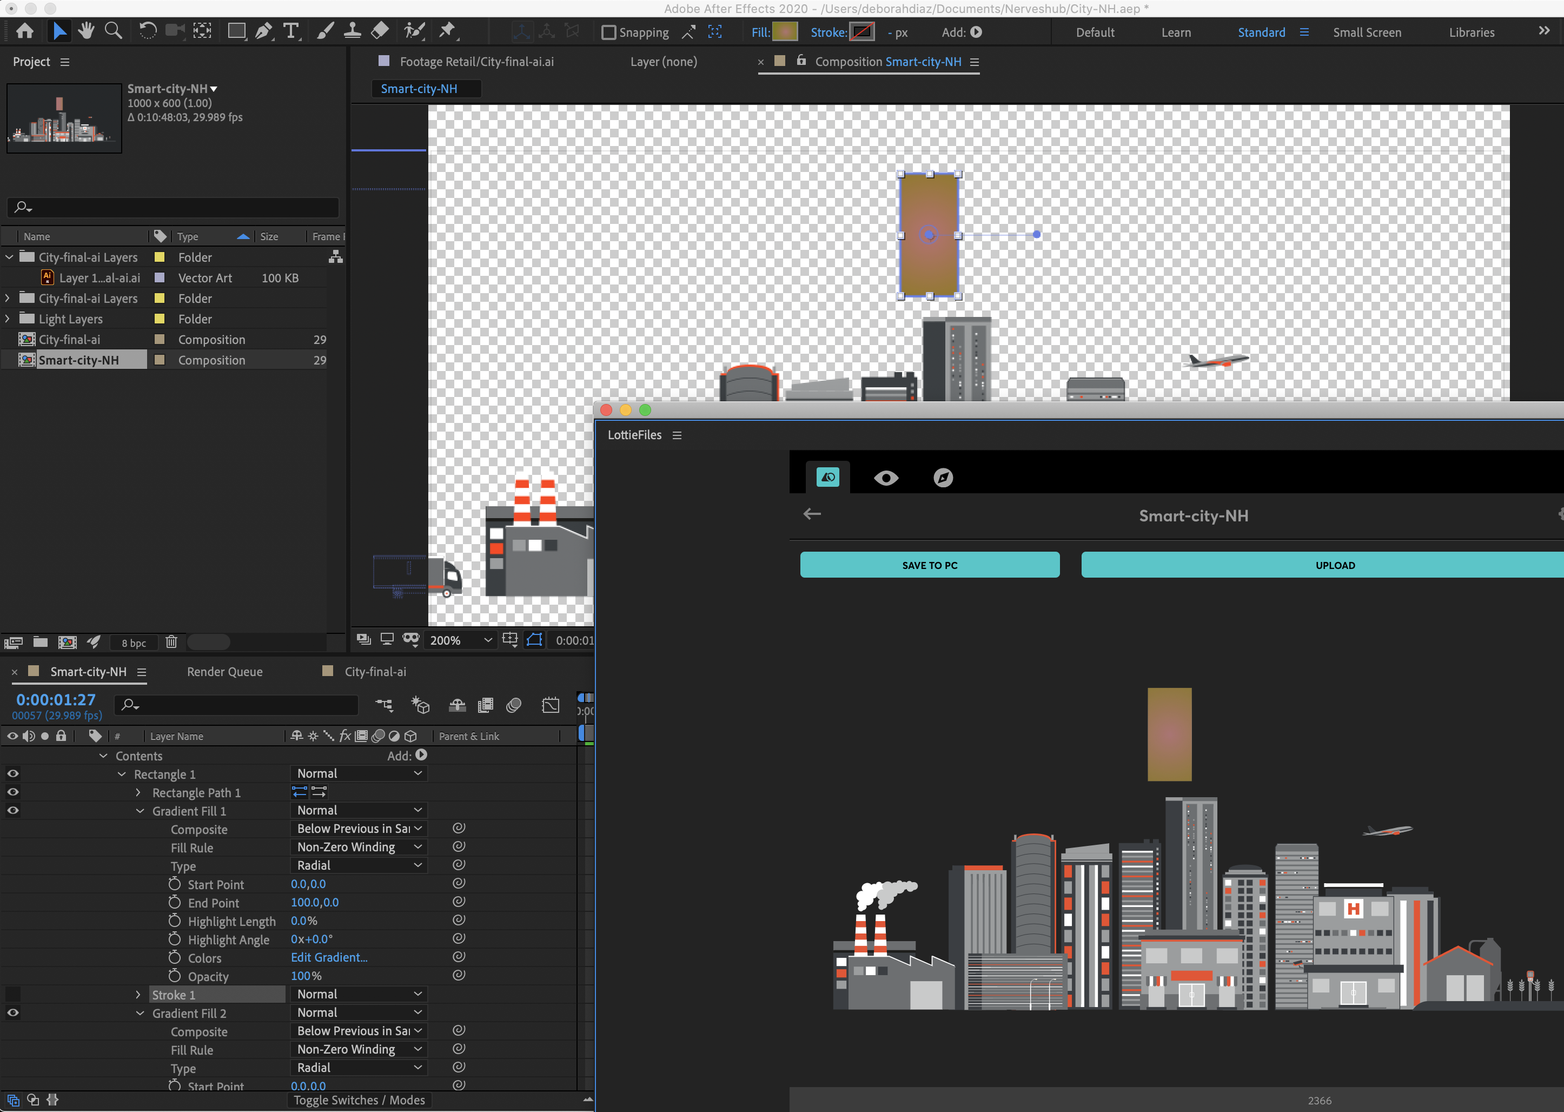Click the SAVE TO PC button

click(929, 564)
